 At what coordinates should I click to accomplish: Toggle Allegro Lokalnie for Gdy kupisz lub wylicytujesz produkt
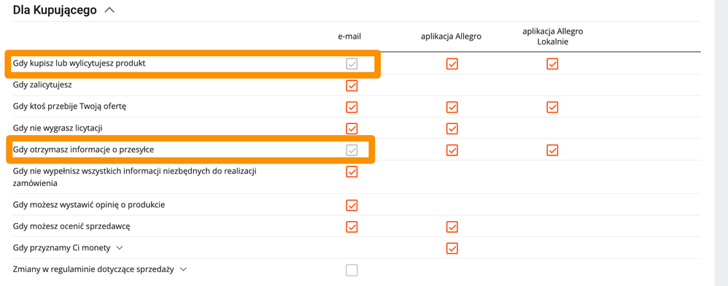tap(552, 63)
